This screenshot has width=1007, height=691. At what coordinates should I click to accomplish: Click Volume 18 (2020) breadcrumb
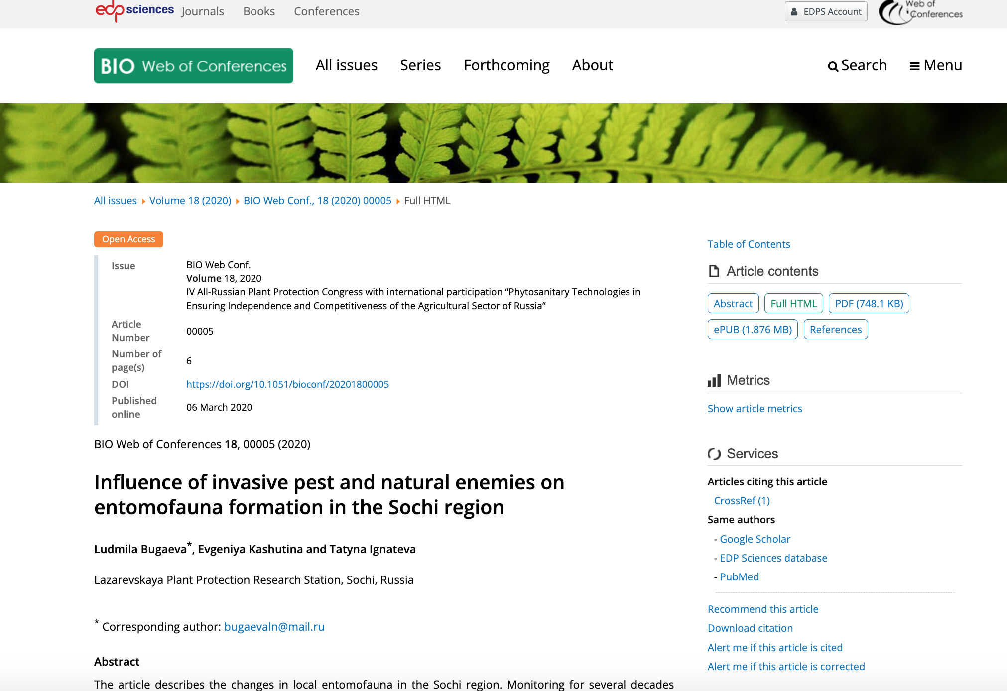tap(190, 200)
